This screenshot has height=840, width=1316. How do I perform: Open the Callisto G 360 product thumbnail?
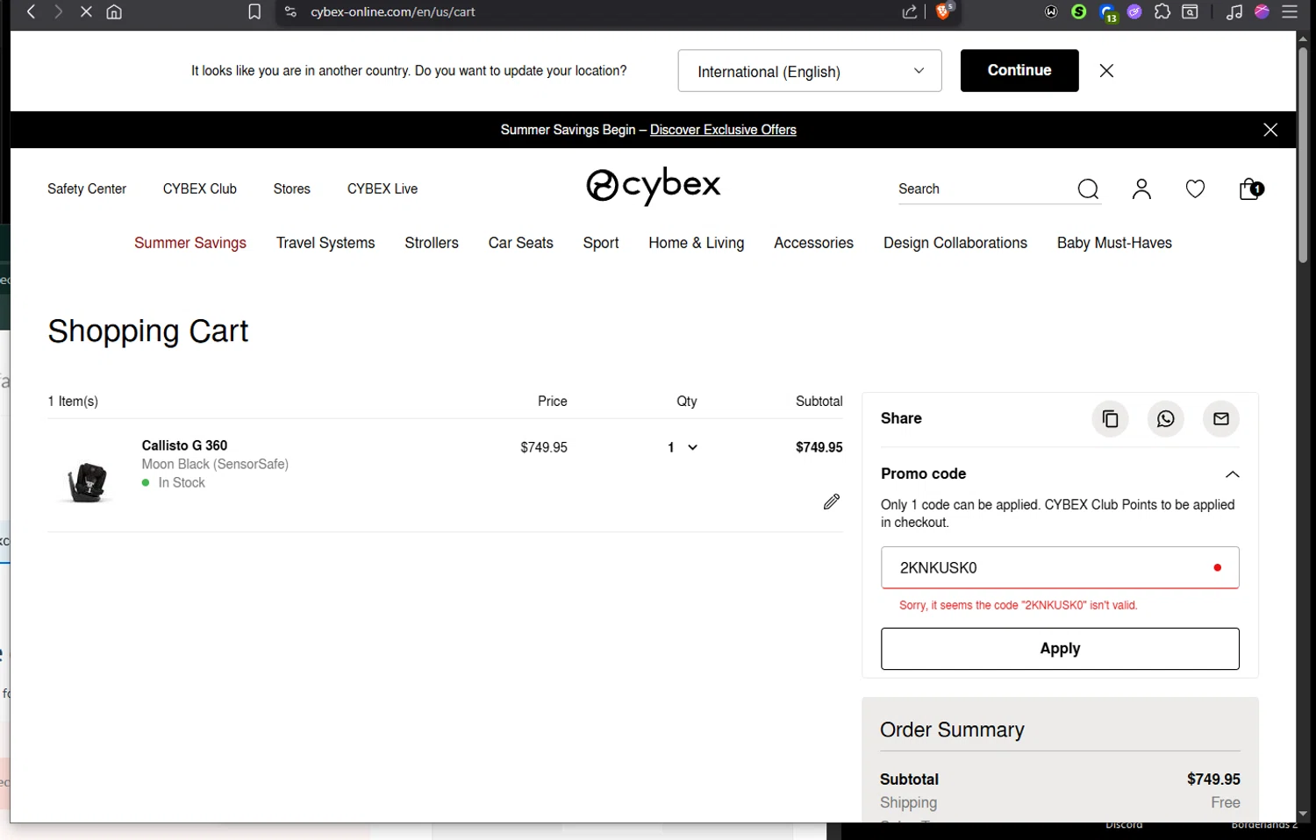click(x=87, y=481)
